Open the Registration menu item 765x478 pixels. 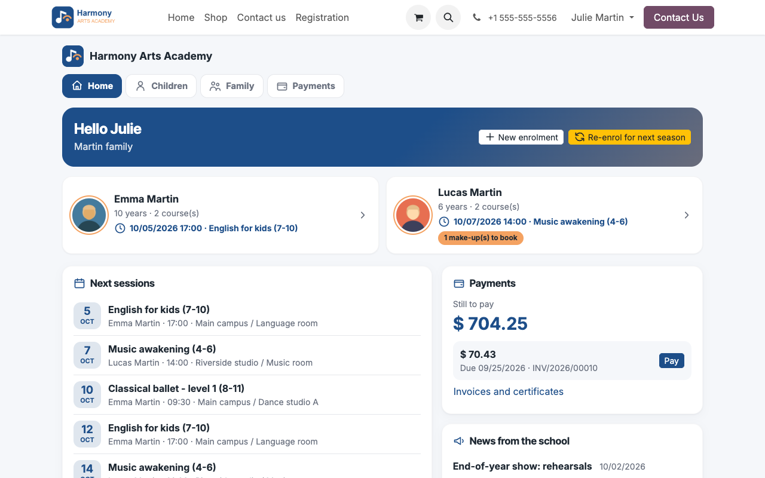tap(322, 17)
